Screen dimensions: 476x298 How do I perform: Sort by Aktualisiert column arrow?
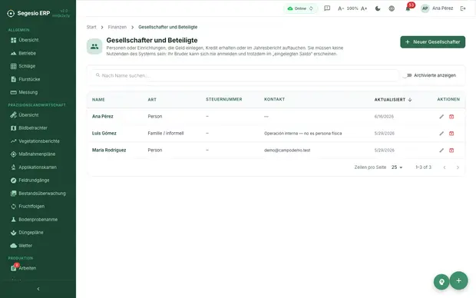(x=410, y=100)
